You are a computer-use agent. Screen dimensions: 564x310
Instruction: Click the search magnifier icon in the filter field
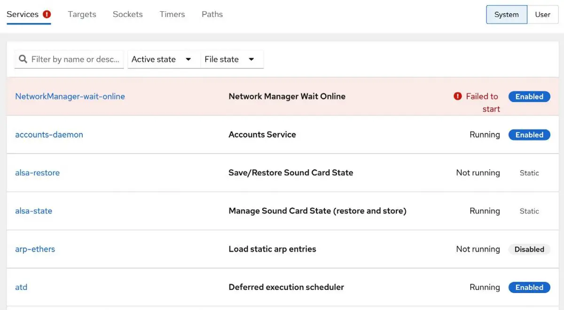(23, 59)
